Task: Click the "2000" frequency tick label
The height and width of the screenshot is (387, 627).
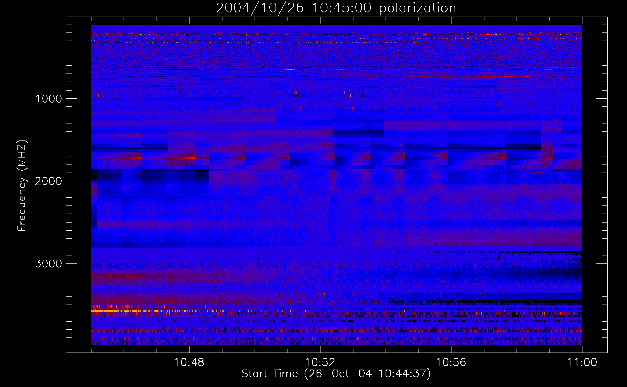Action: (x=48, y=181)
